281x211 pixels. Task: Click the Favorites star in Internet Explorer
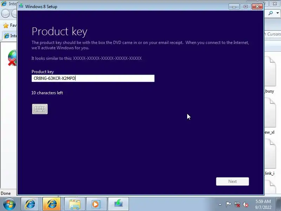point(6,25)
